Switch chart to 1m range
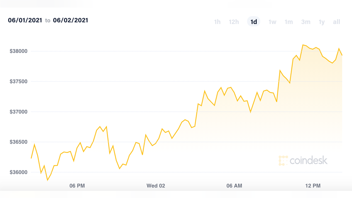The height and width of the screenshot is (198, 352). [x=289, y=22]
